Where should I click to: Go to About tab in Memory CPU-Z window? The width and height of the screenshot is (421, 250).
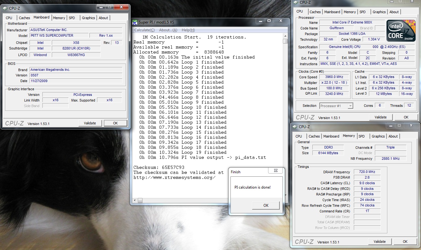pyautogui.click(x=393, y=136)
